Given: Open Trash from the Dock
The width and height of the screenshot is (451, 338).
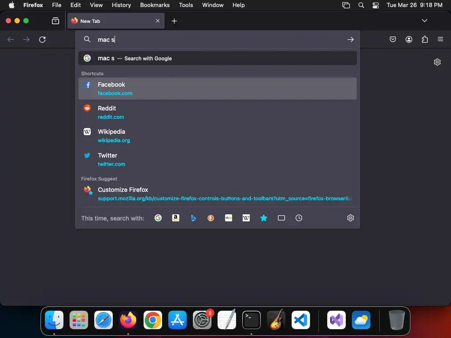Looking at the screenshot, I should pos(397,320).
